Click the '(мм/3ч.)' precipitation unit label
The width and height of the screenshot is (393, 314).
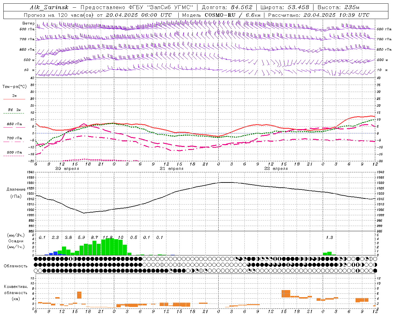(16, 235)
